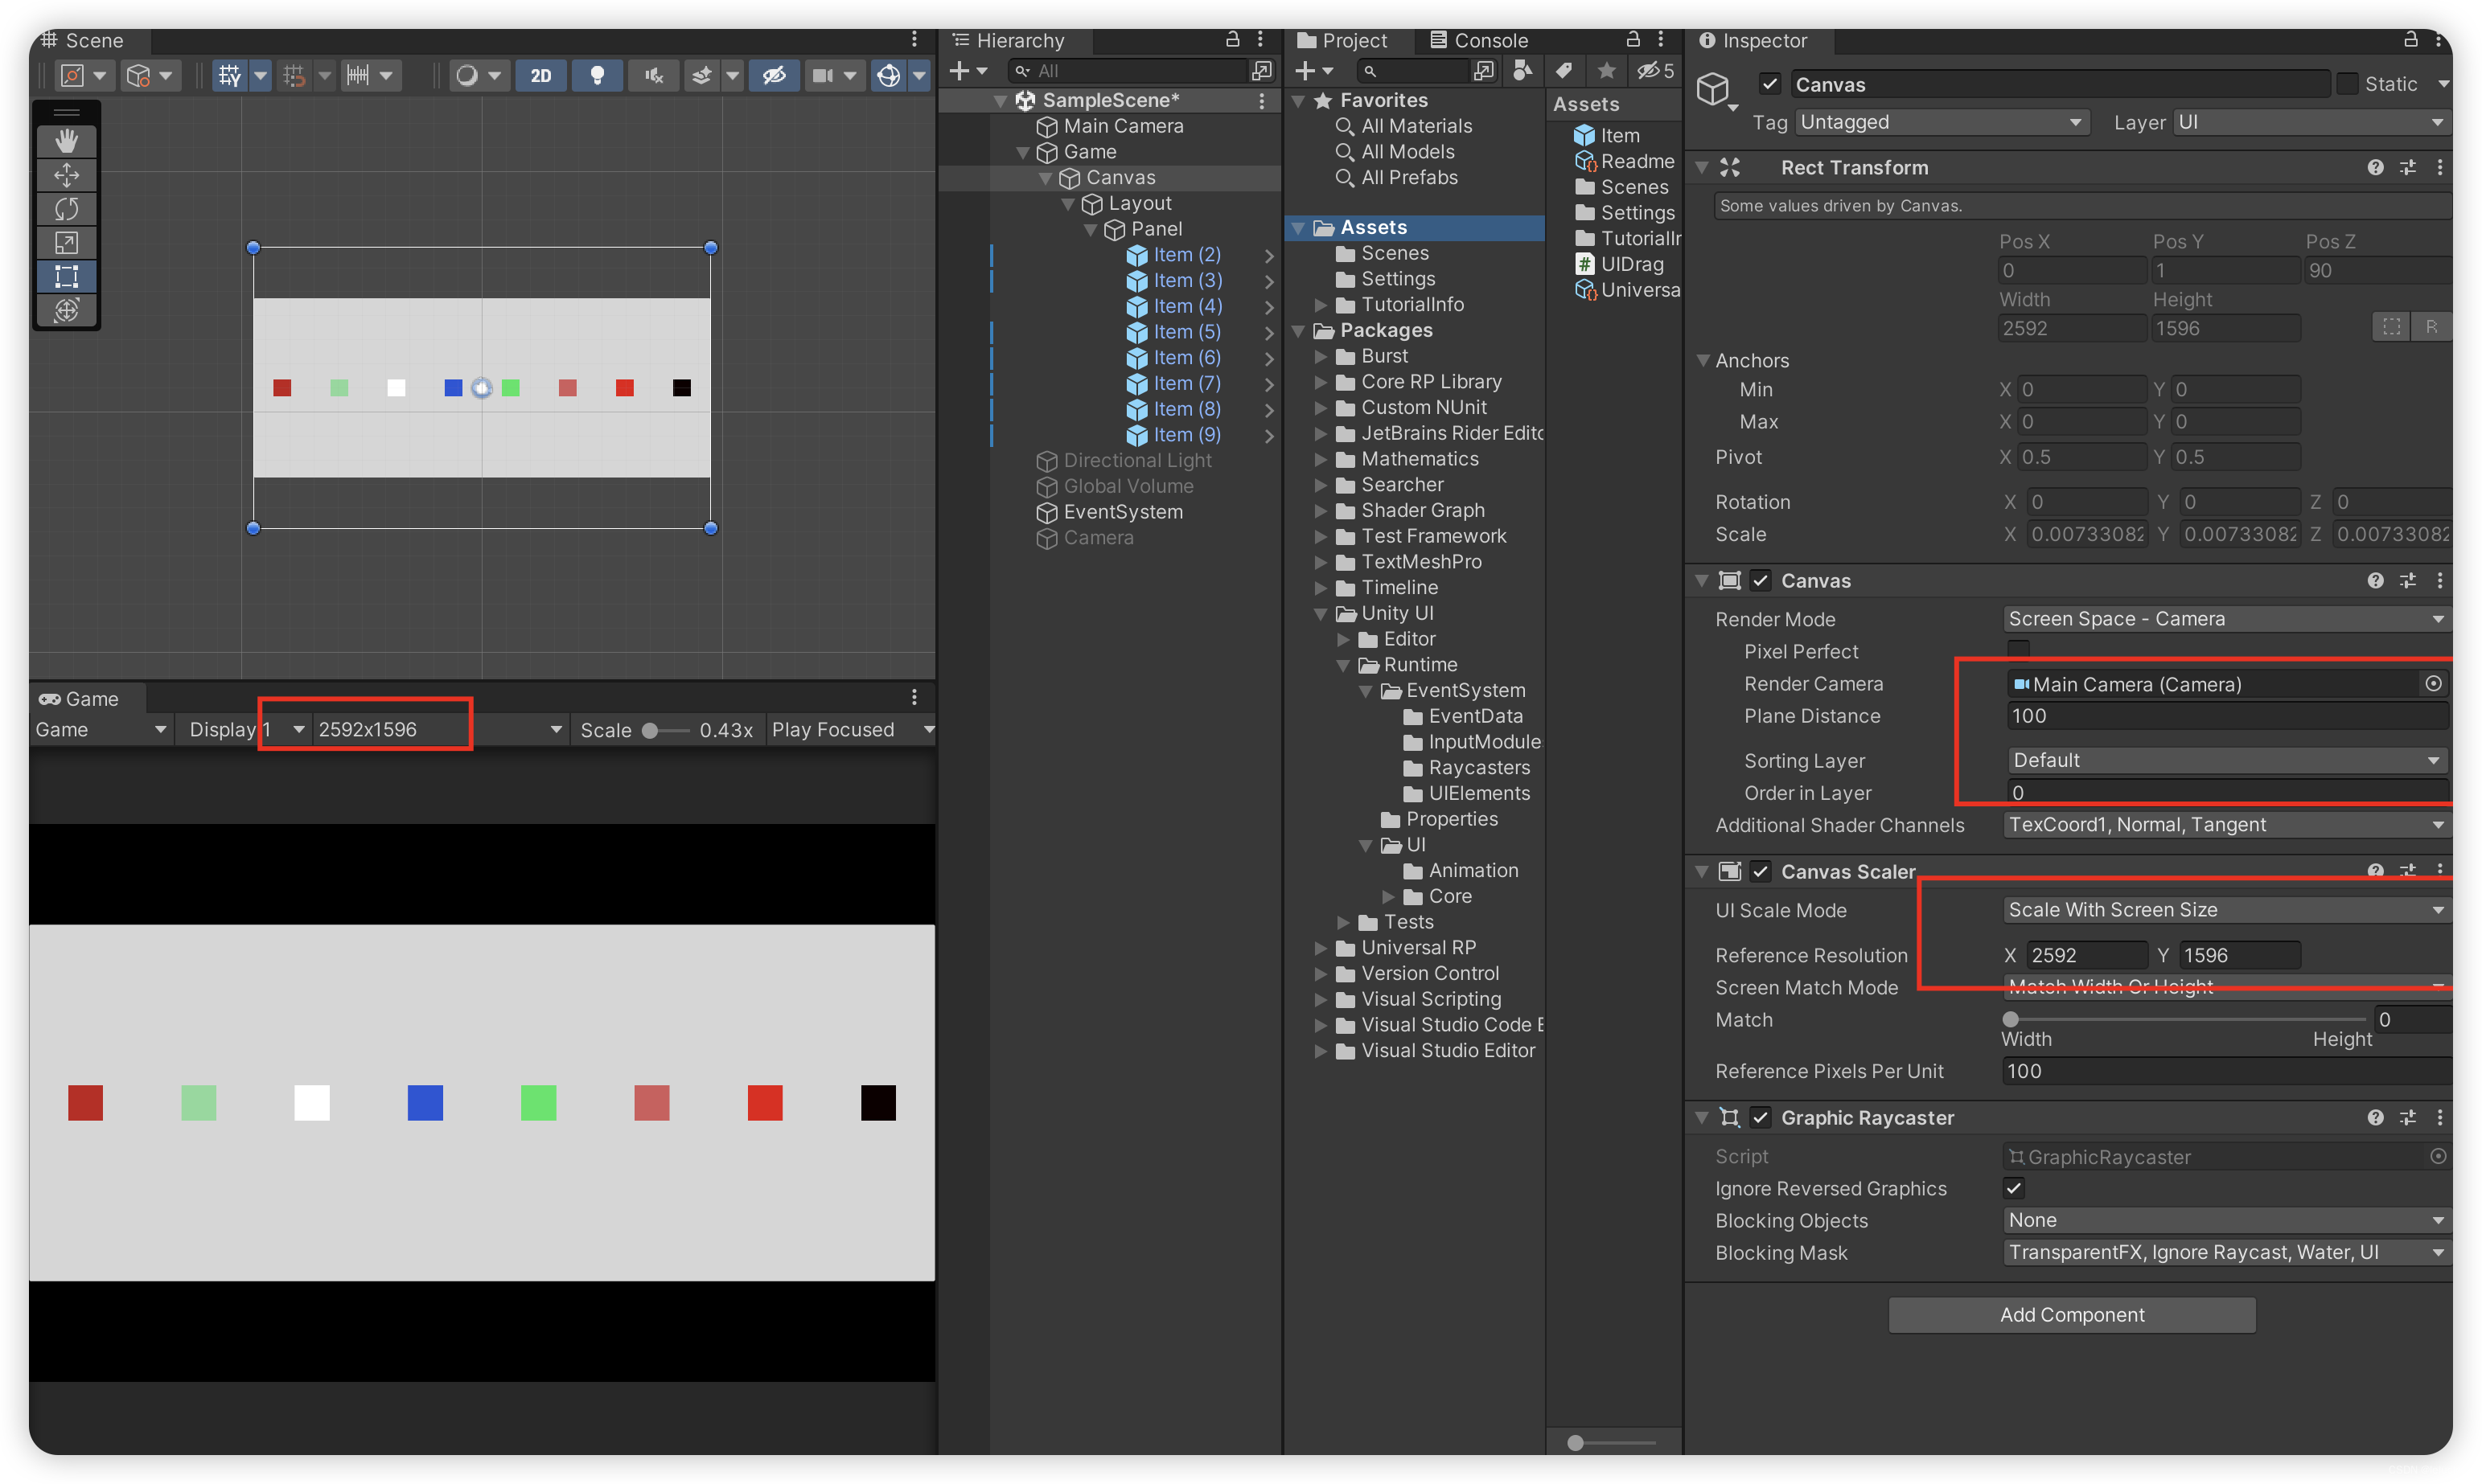This screenshot has width=2482, height=1484.
Task: Open the Render Camera object picker
Action: [x=2434, y=684]
